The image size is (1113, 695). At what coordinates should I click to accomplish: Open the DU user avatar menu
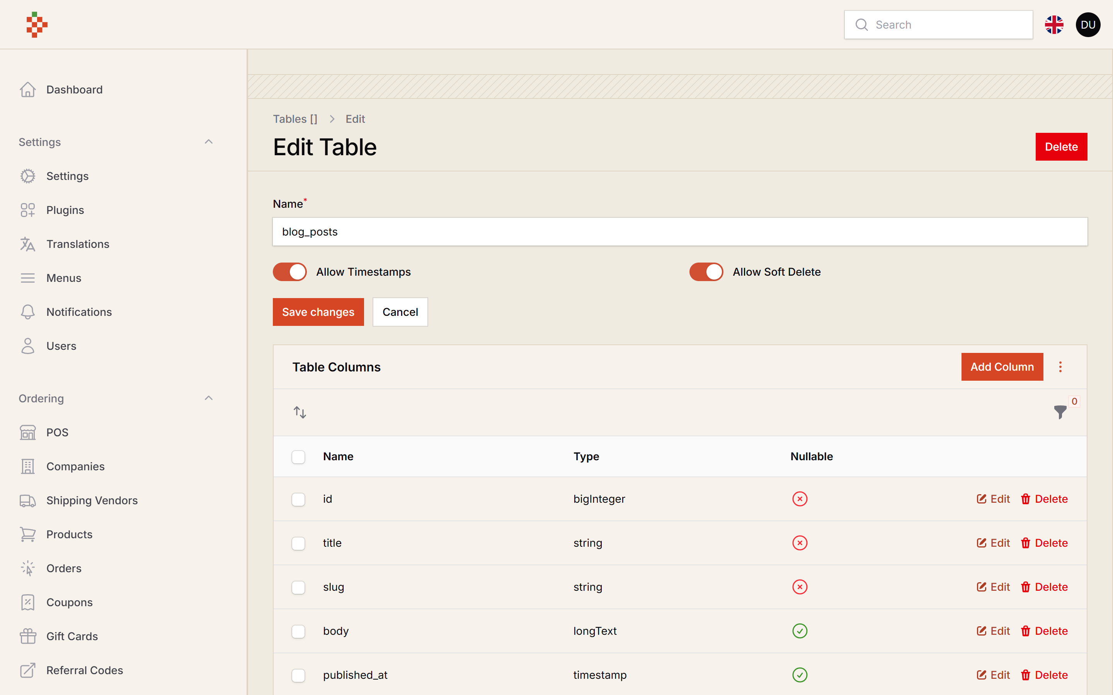coord(1088,24)
